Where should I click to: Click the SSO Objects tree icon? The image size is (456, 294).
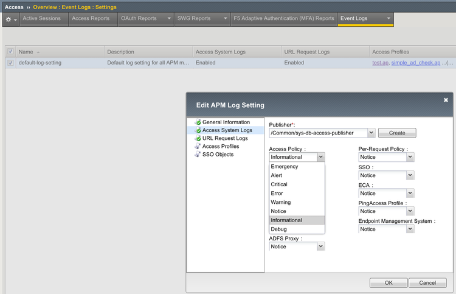198,154
